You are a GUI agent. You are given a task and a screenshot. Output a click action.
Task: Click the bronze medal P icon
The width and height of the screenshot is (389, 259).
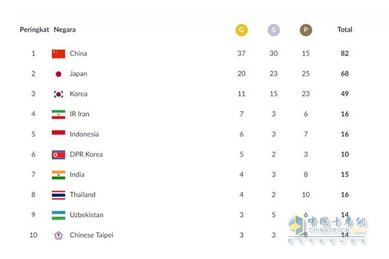click(306, 30)
